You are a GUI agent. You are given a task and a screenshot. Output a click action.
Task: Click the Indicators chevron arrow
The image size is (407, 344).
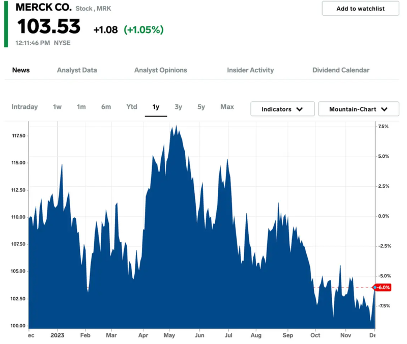pos(300,109)
